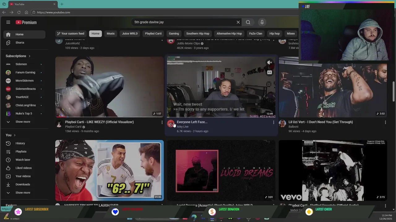
Task: Open the YouTube hamburger guide menu
Action: (8, 22)
